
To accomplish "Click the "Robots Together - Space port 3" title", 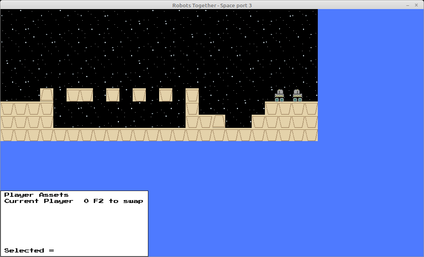I will point(212,5).
